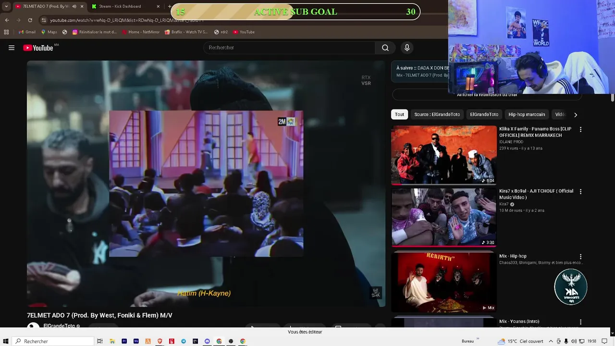Select the Hip-hop marocain chip
The height and width of the screenshot is (346, 615).
tap(527, 114)
